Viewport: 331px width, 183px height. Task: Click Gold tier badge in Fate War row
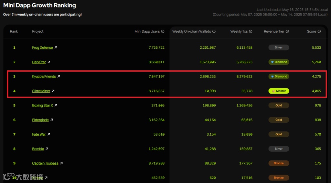279,134
